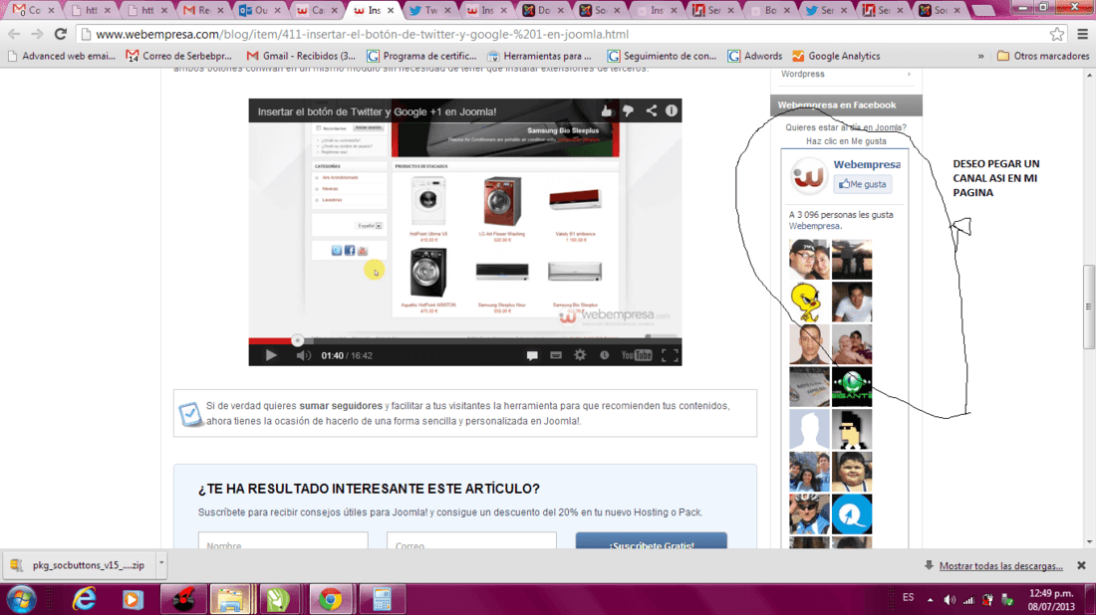The image size is (1096, 615).
Task: Toggle video fullscreen mode
Action: click(x=669, y=355)
